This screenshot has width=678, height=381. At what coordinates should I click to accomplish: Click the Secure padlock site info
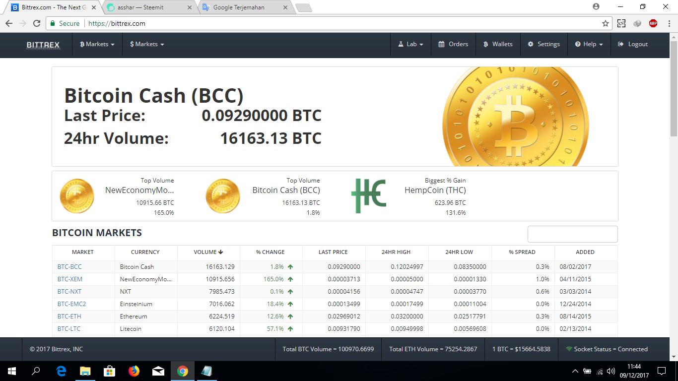(65, 23)
